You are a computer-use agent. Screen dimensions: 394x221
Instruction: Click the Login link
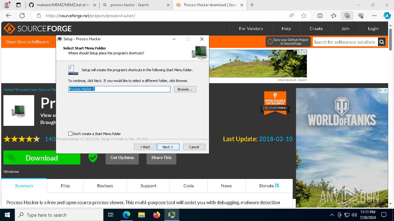[x=373, y=29]
